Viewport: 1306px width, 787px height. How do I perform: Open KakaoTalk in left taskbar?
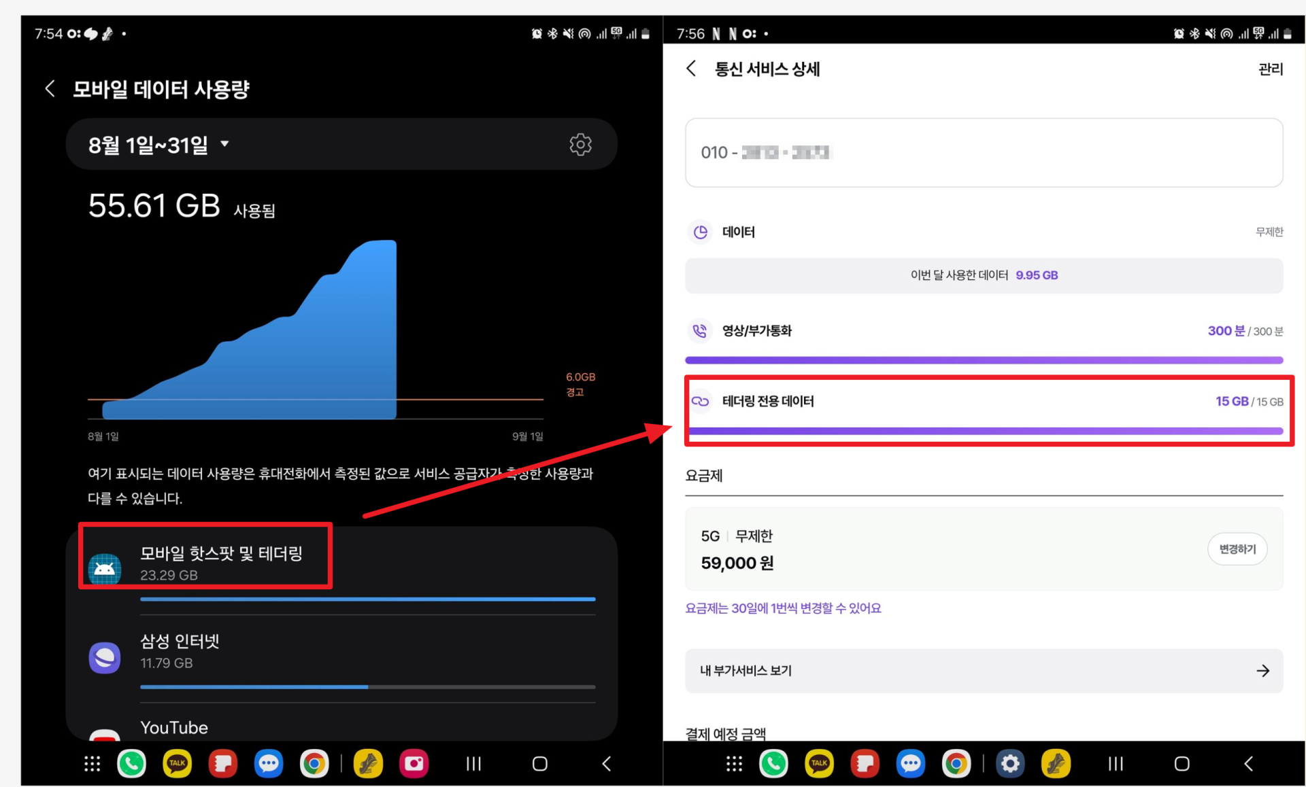tap(177, 763)
